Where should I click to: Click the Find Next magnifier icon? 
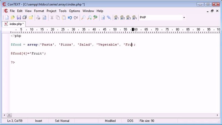point(89,17)
